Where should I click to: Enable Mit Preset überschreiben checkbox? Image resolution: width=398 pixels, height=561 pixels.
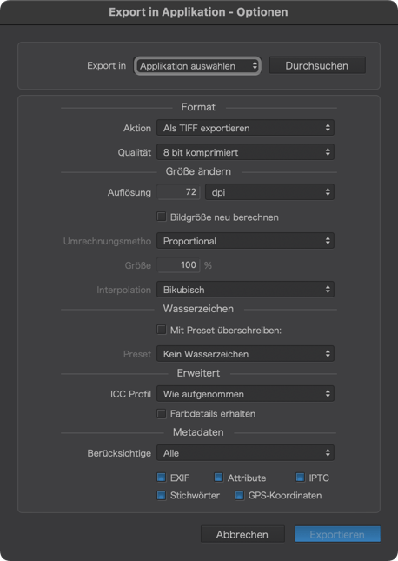pos(162,330)
